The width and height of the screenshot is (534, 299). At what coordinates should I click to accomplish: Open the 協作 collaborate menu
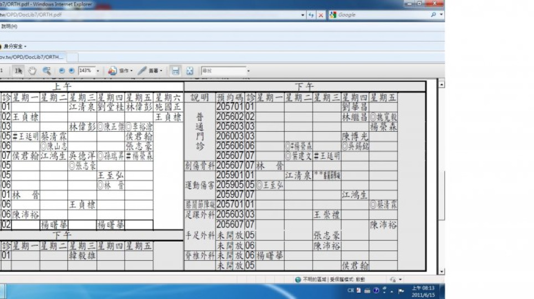pos(120,71)
